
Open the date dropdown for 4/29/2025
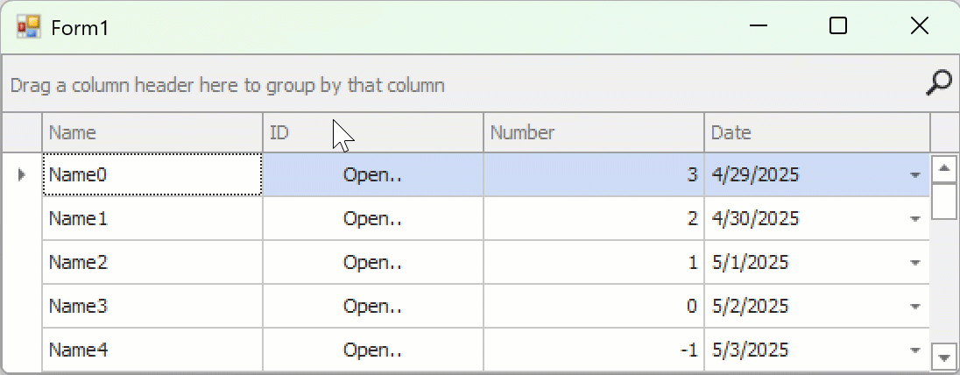click(915, 175)
